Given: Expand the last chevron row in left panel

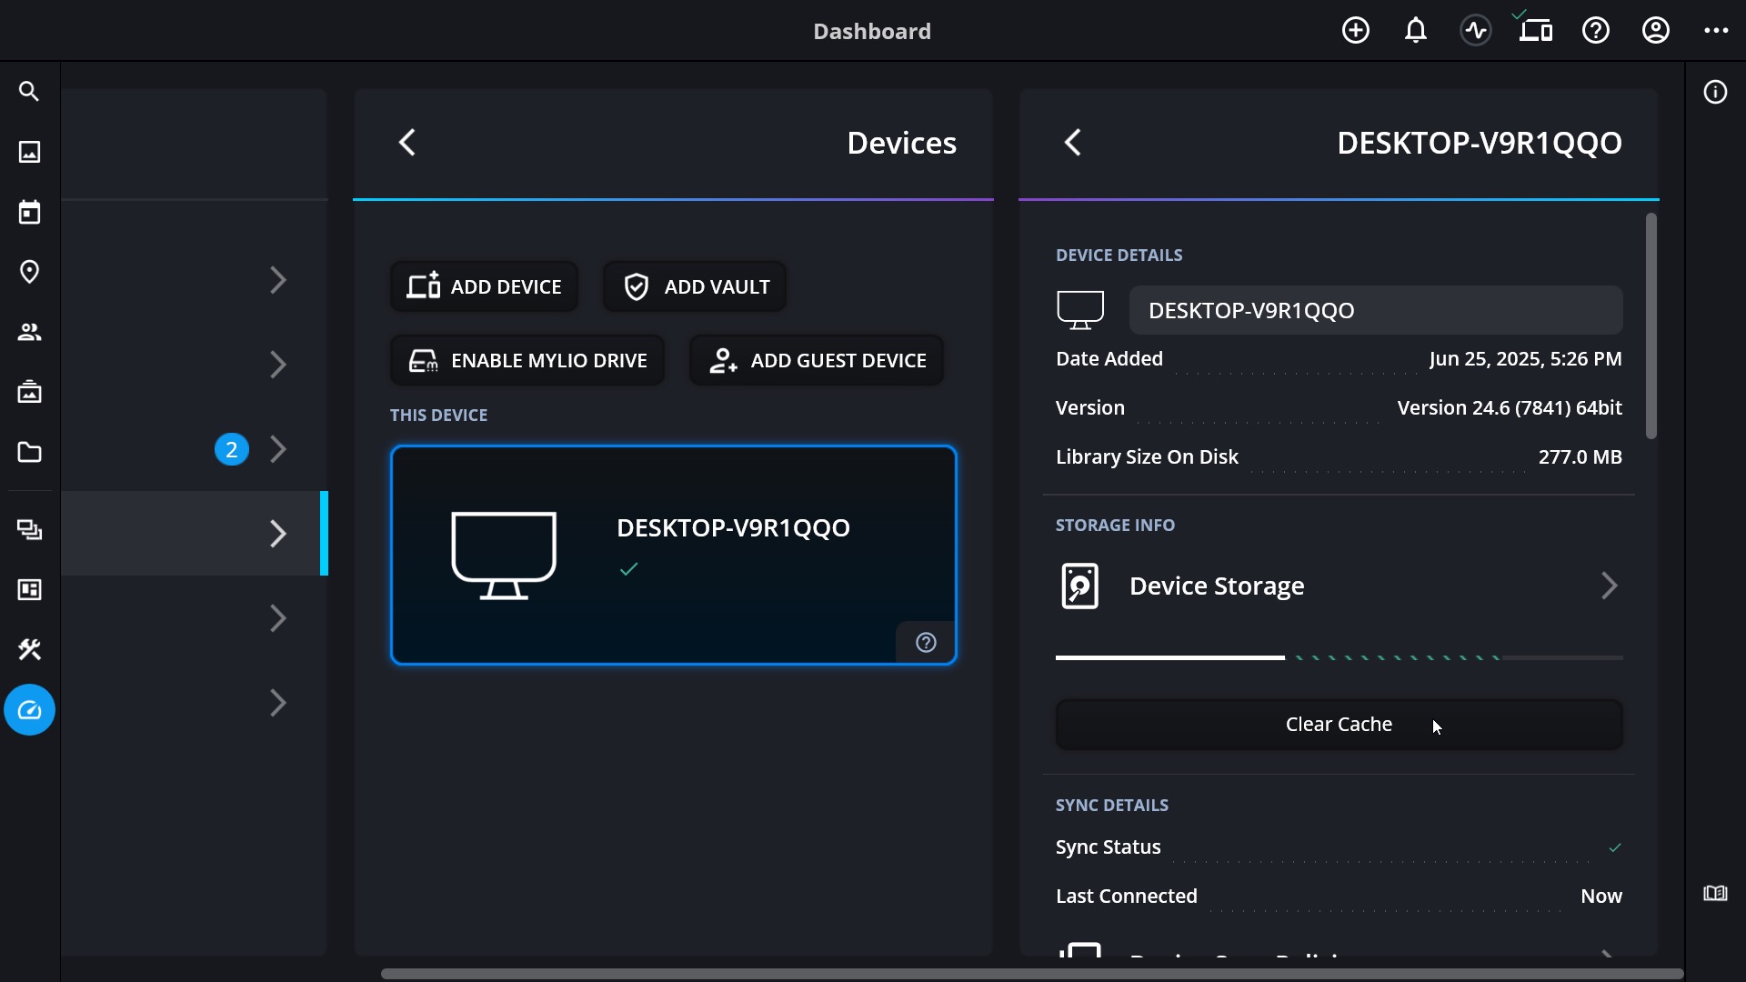Looking at the screenshot, I should click(x=278, y=703).
